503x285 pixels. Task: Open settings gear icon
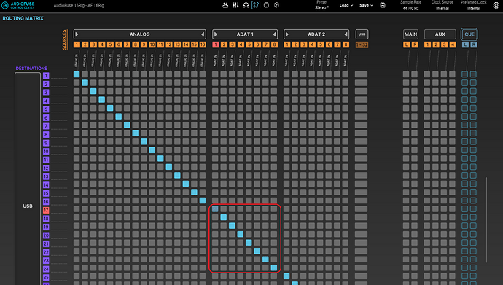[x=496, y=5]
